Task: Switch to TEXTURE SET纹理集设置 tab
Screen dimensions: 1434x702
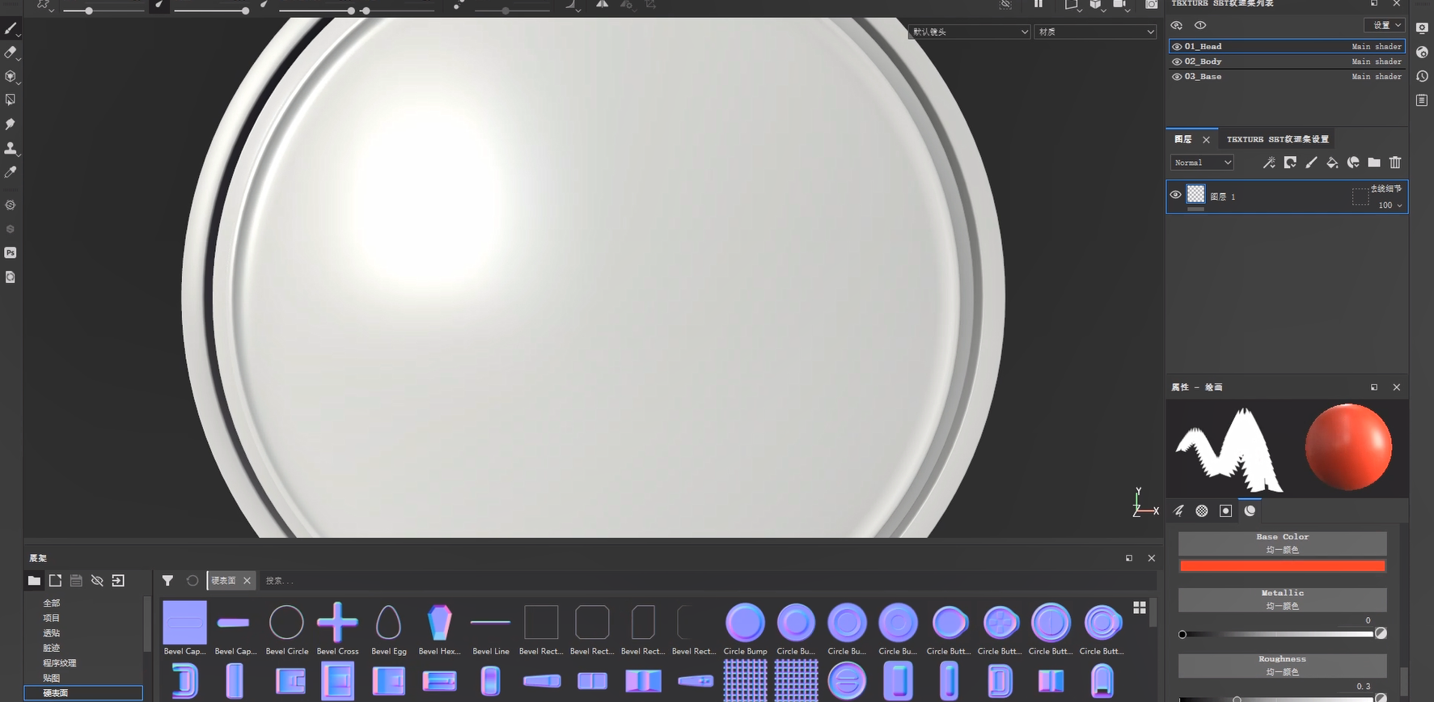Action: 1277,139
